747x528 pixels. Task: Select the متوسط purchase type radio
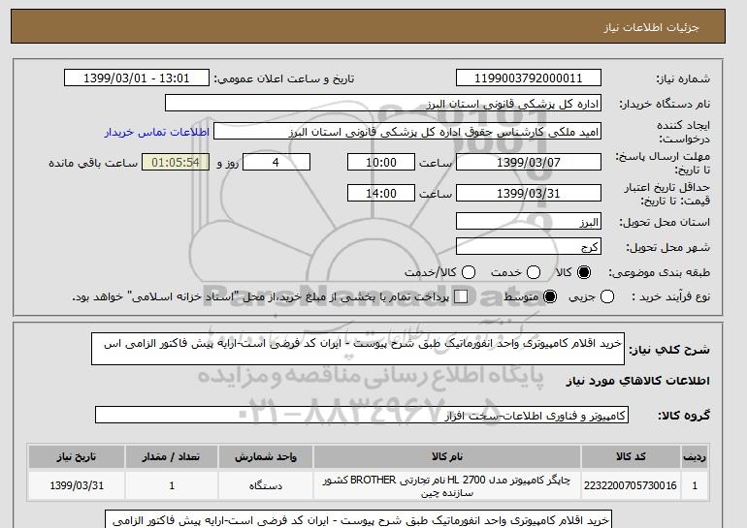550,296
